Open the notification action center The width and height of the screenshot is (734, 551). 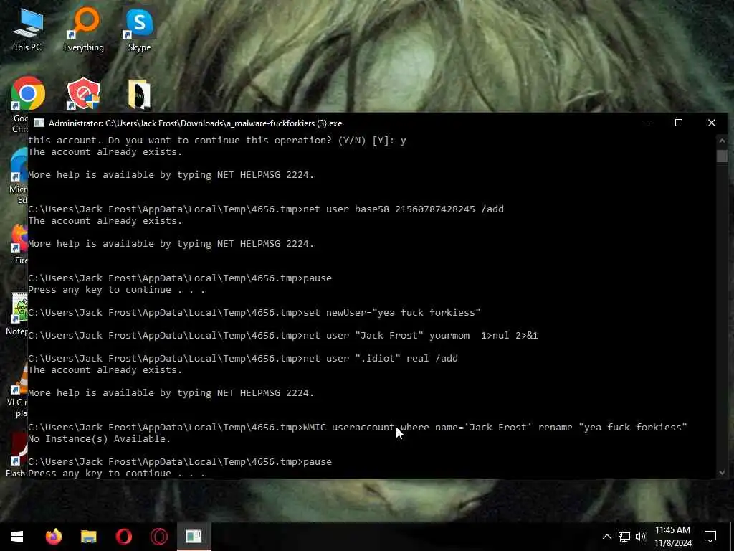click(710, 537)
